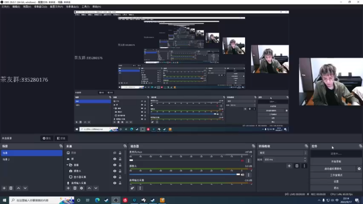Open 工具 menu in menu bar
The height and width of the screenshot is (204, 363).
pyautogui.click(x=85, y=7)
